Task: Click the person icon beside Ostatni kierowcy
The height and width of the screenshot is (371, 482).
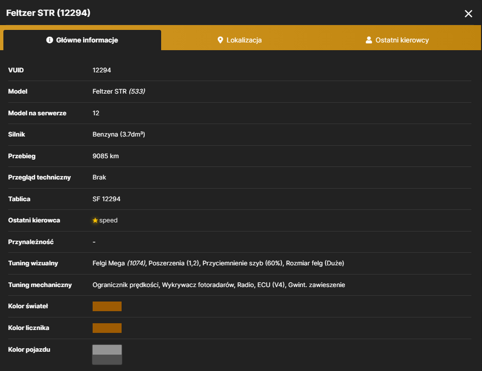Action: (369, 40)
